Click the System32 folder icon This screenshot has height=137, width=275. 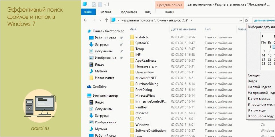click(x=132, y=43)
